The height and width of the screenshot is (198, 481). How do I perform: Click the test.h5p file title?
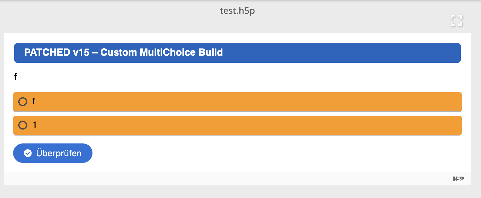(237, 11)
